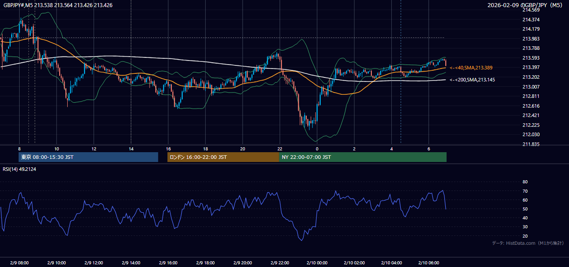Viewport: 569px width, 267px height.
Task: Click the 2/9 08:00 date label
Action: [x=19, y=263]
